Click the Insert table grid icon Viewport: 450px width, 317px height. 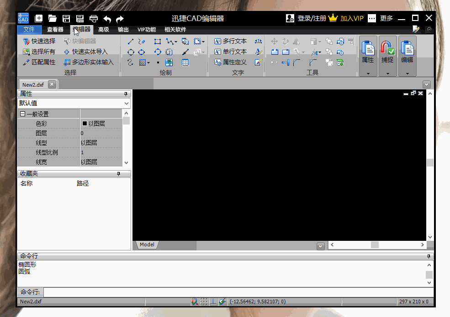(x=185, y=62)
